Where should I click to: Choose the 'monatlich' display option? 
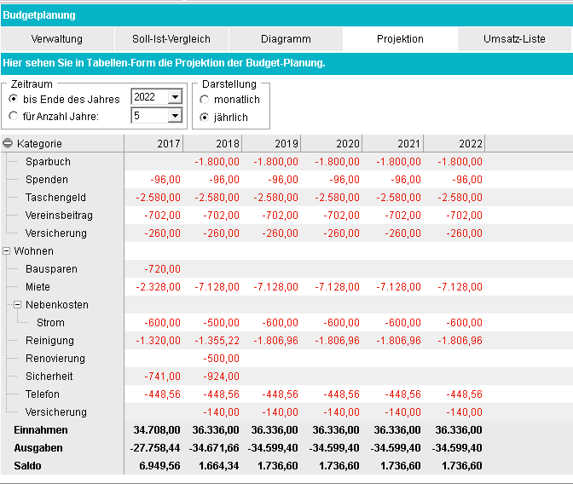(x=204, y=100)
